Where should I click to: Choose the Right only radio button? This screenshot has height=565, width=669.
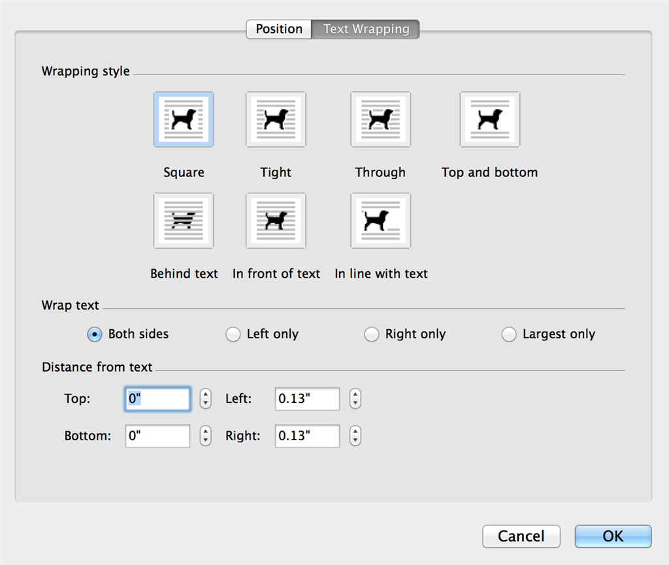coord(371,334)
